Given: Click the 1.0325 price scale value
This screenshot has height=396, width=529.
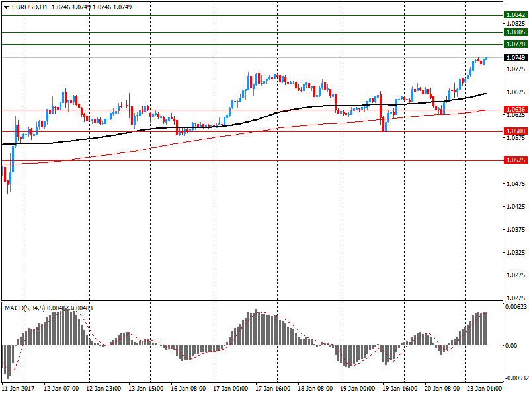Looking at the screenshot, I should 516,253.
